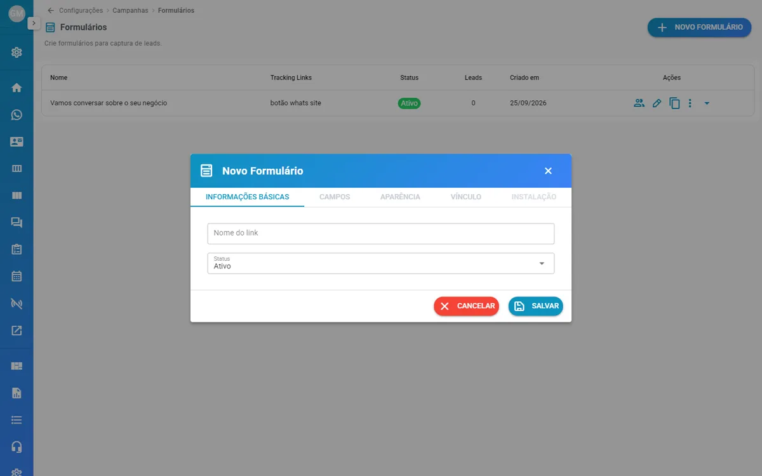Switch to the Aparência tab
Screen dimensions: 762x476
click(400, 197)
